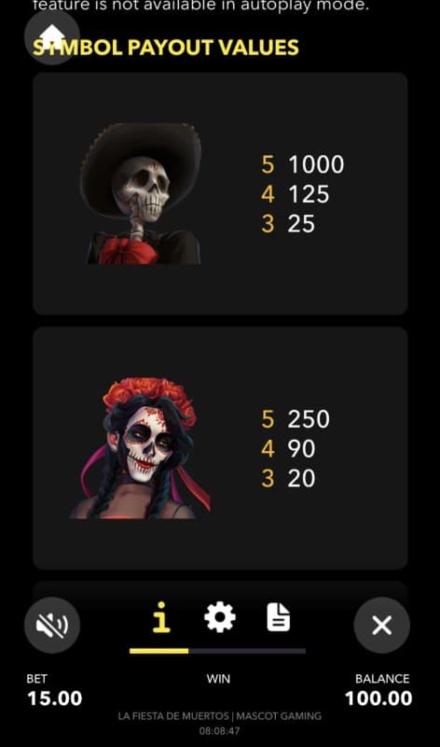Open settings with the gear icon
This screenshot has height=747, width=440.
[219, 617]
